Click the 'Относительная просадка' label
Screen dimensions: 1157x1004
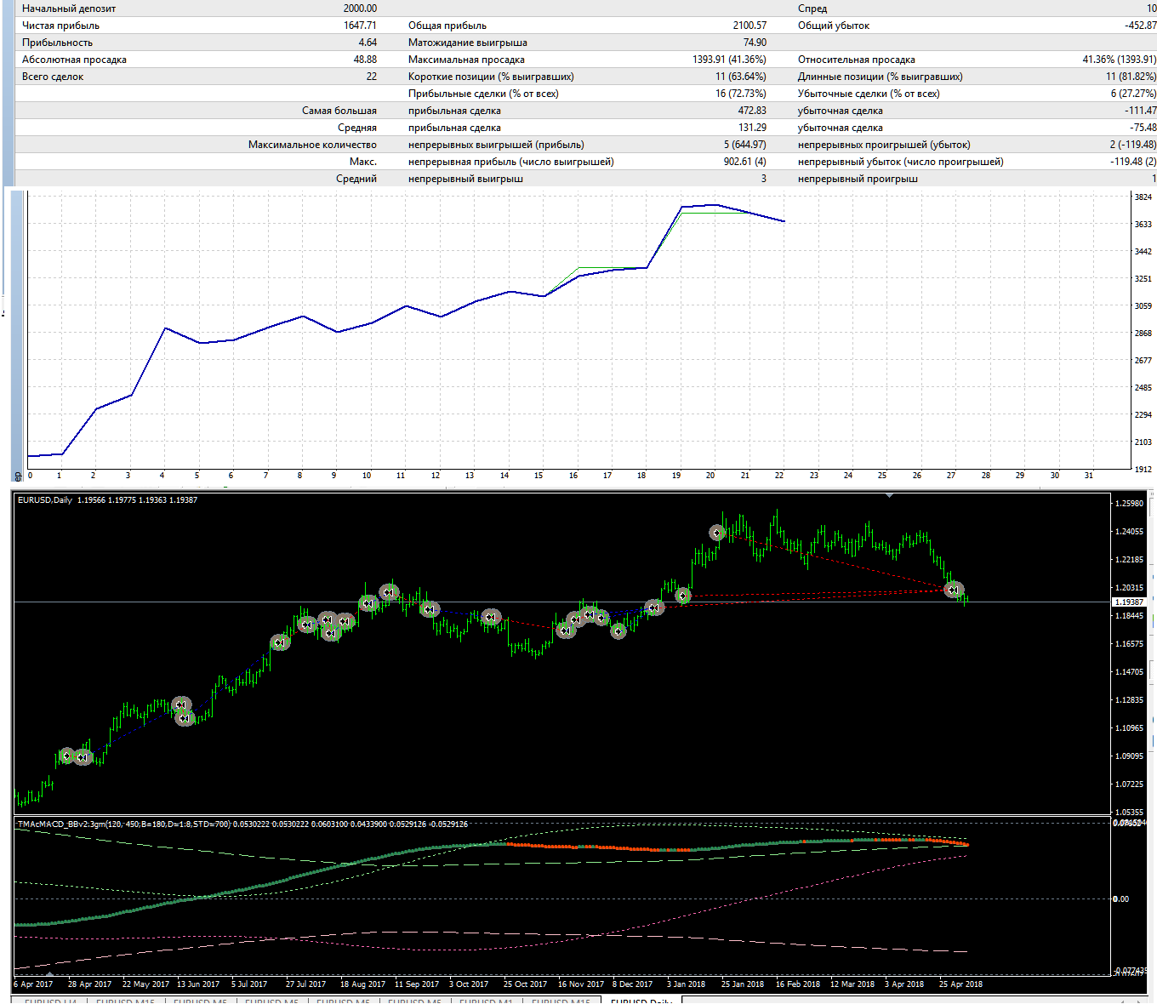coord(857,60)
